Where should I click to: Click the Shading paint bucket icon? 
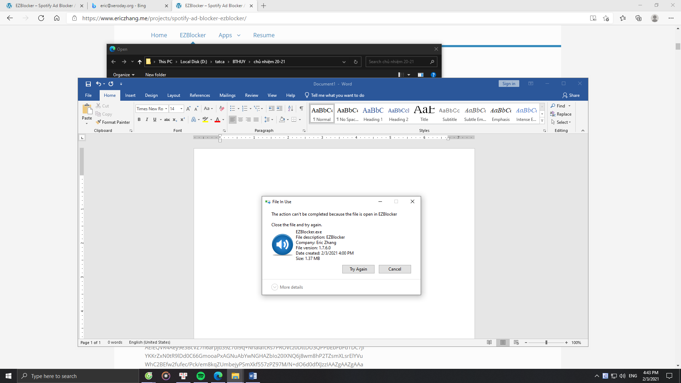click(x=282, y=120)
